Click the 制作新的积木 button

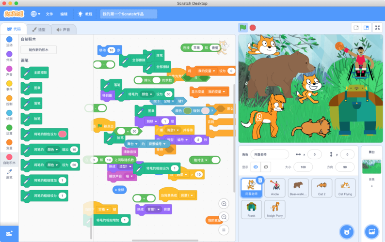pos(39,50)
